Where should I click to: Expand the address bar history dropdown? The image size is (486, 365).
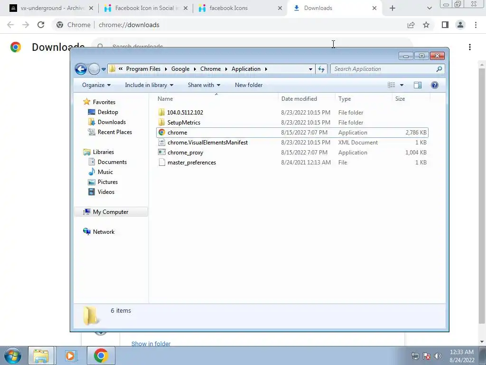pyautogui.click(x=310, y=69)
